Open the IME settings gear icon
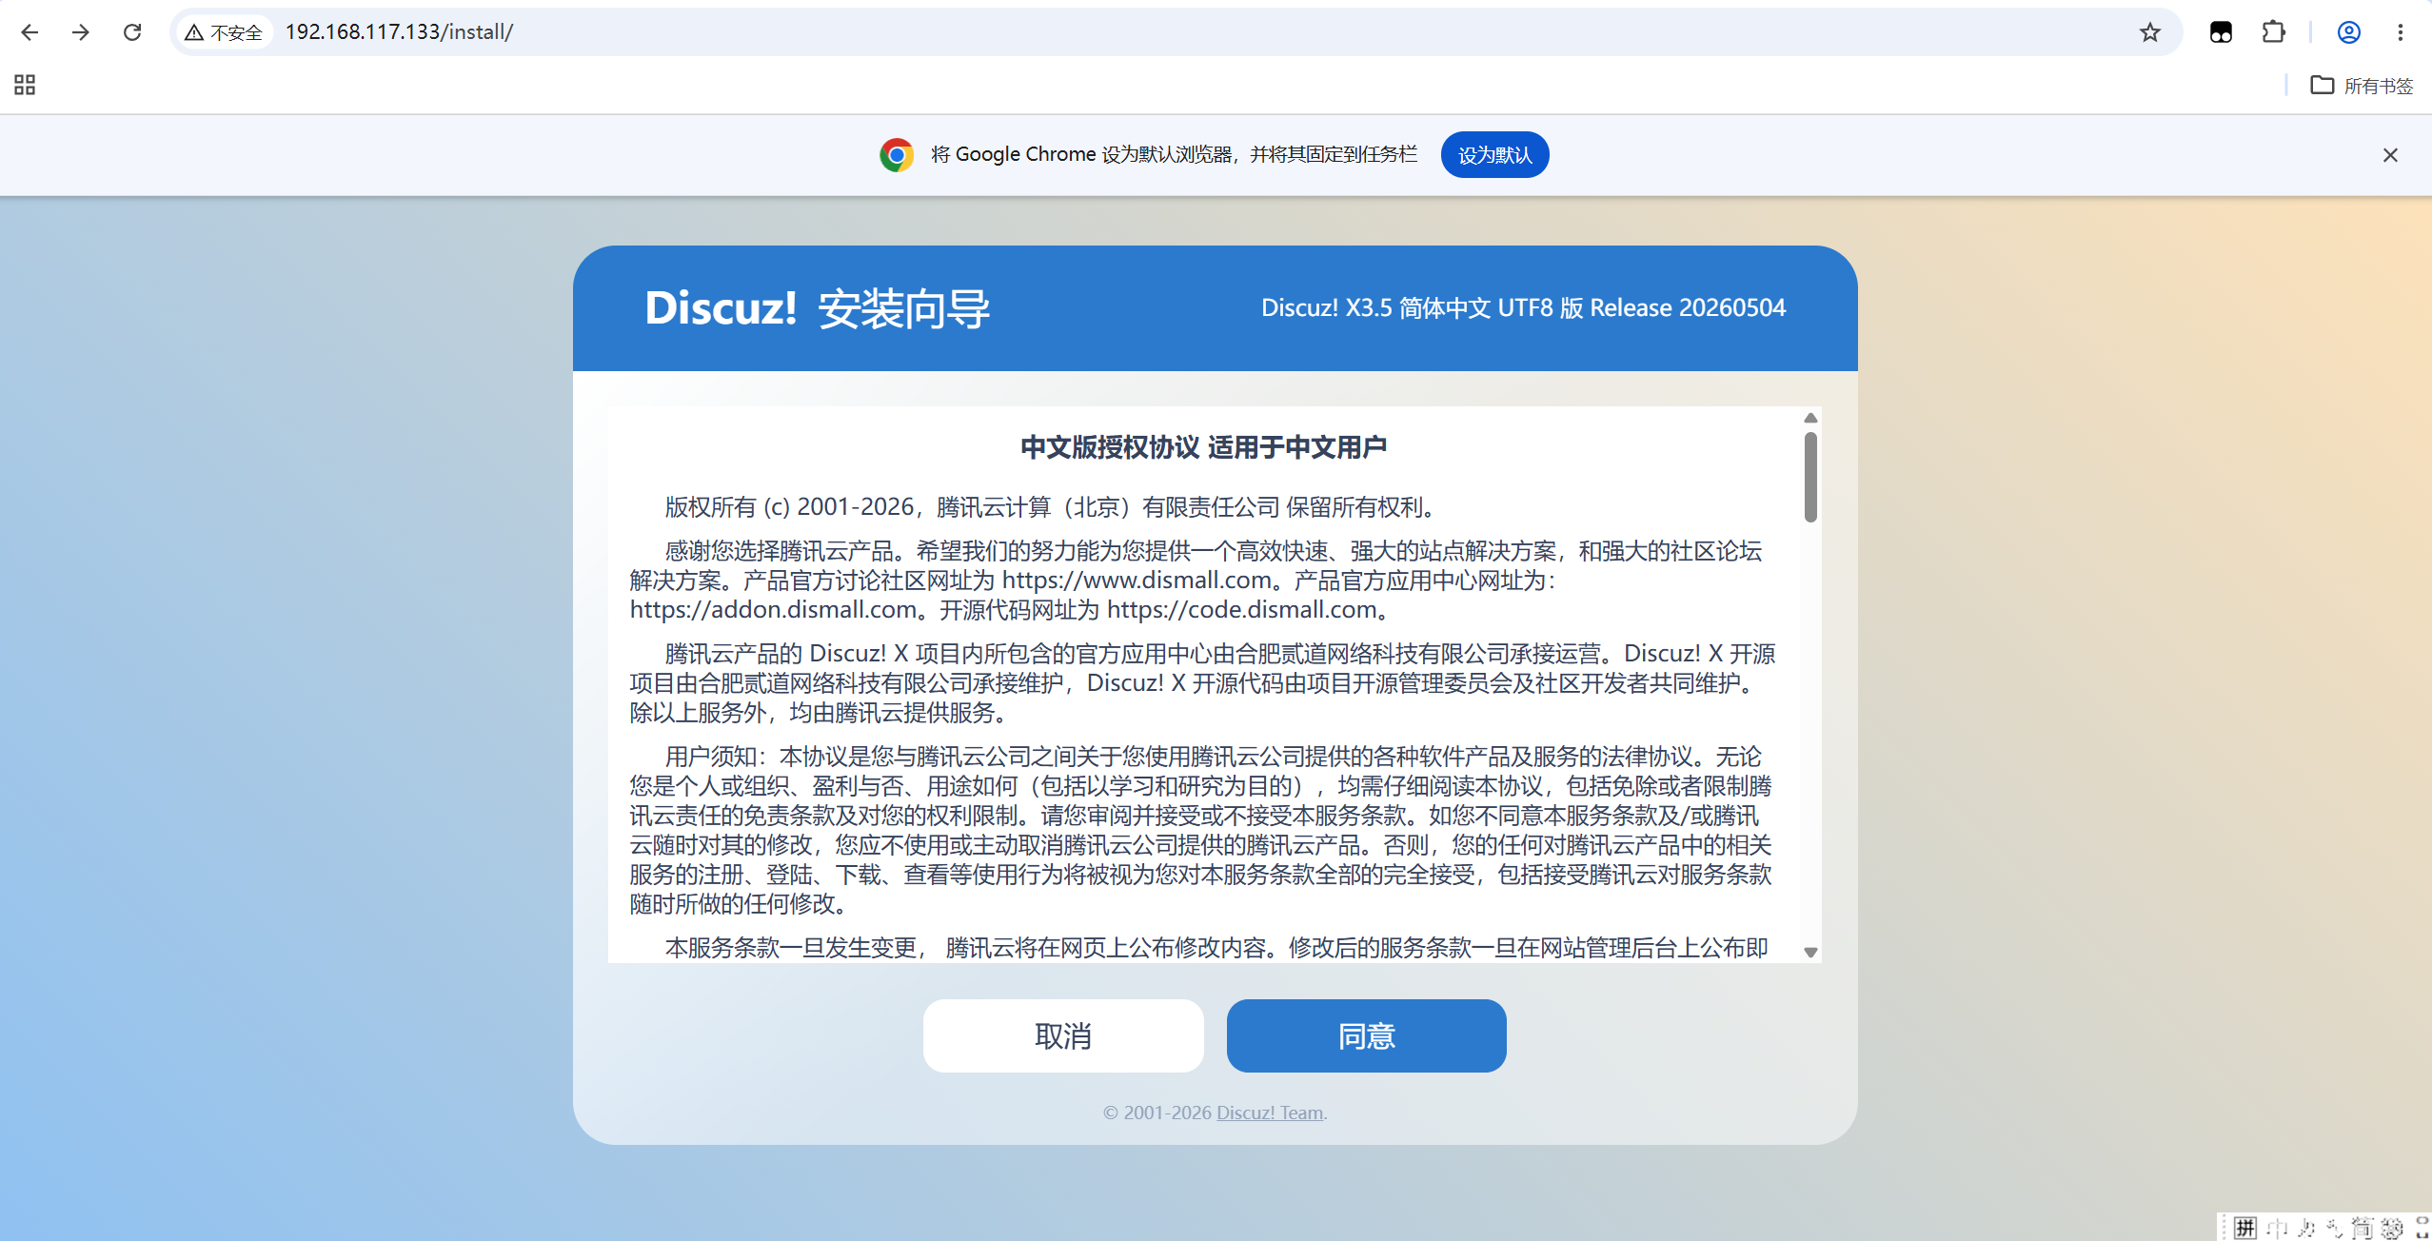Screen dimensions: 2432x1241 point(2392,1228)
